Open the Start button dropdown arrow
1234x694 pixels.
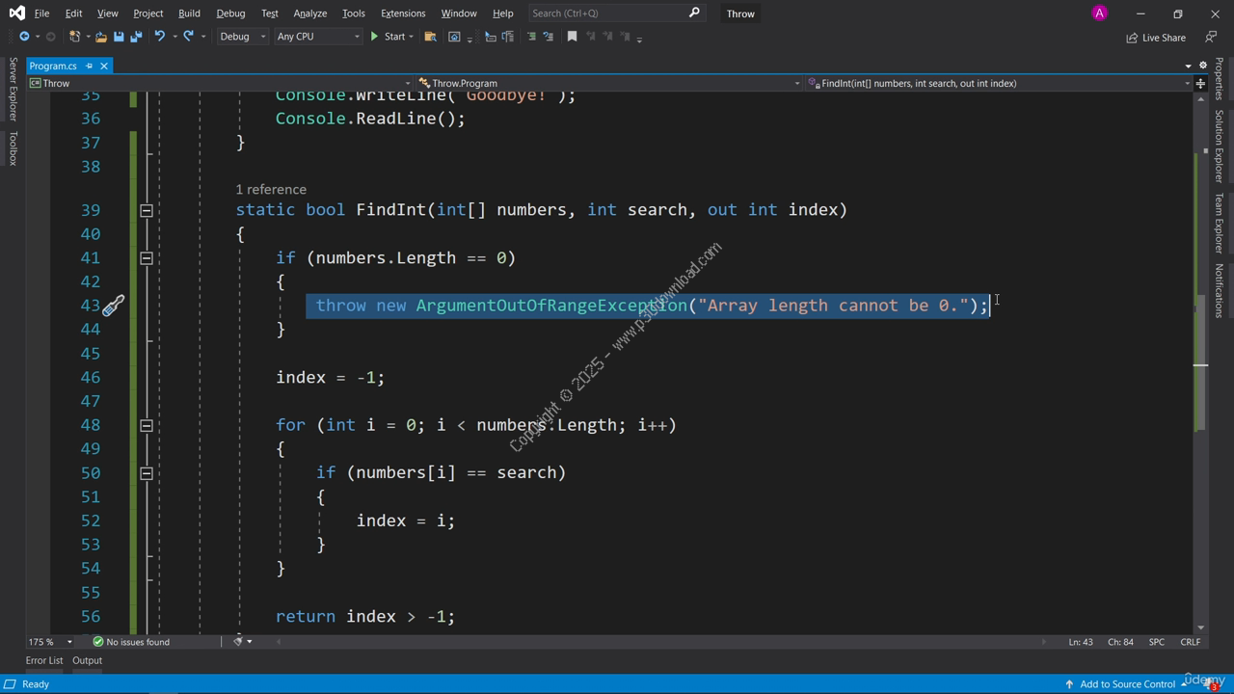click(x=411, y=37)
